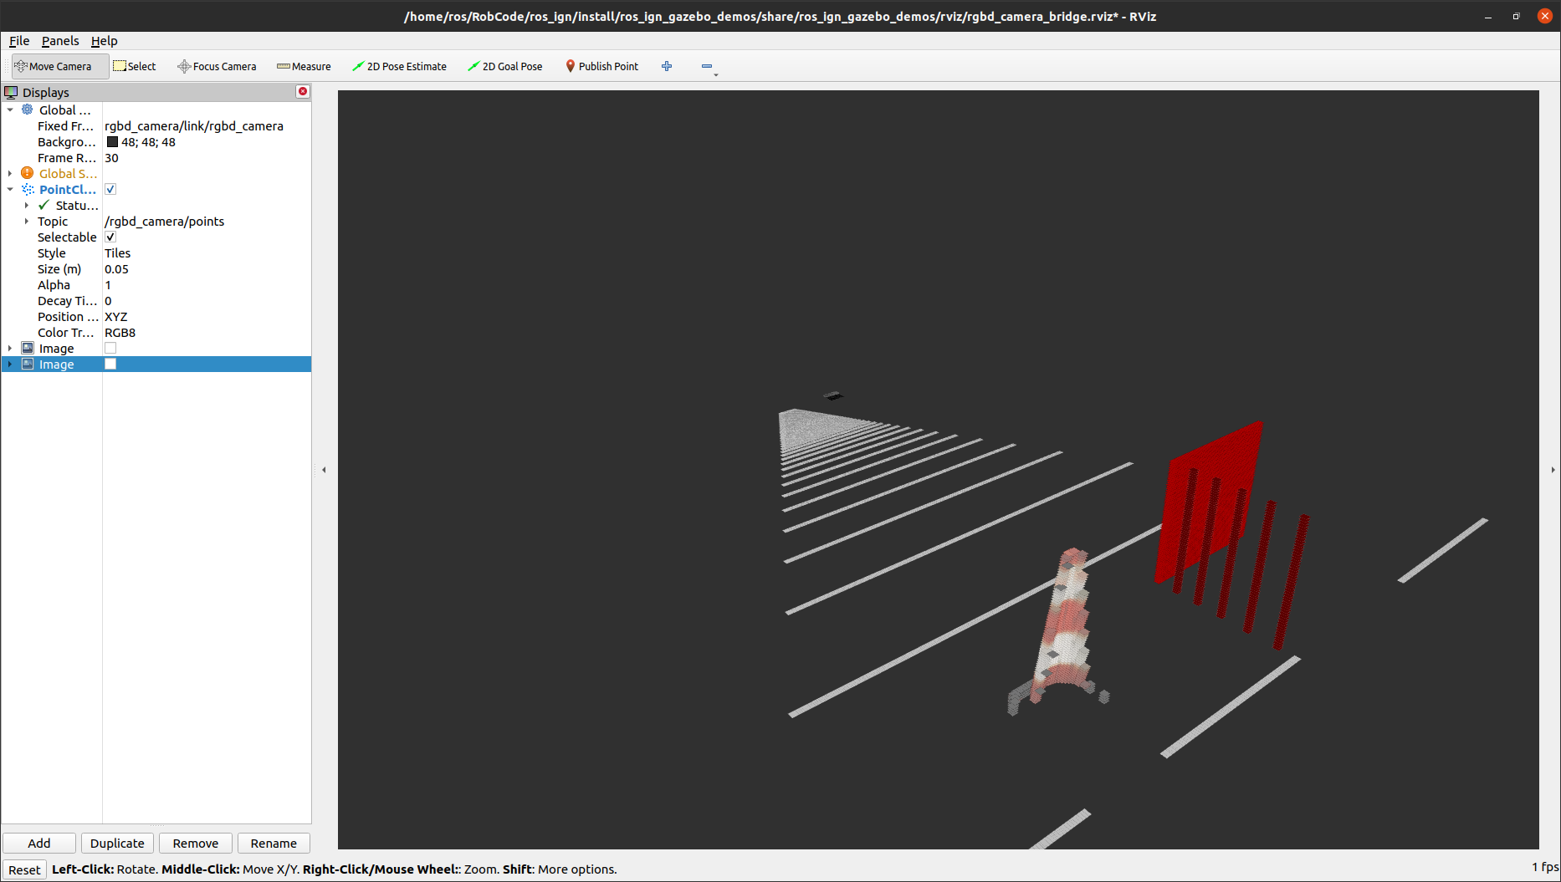The height and width of the screenshot is (882, 1561).
Task: Select the Move Camera tool
Action: click(x=57, y=66)
